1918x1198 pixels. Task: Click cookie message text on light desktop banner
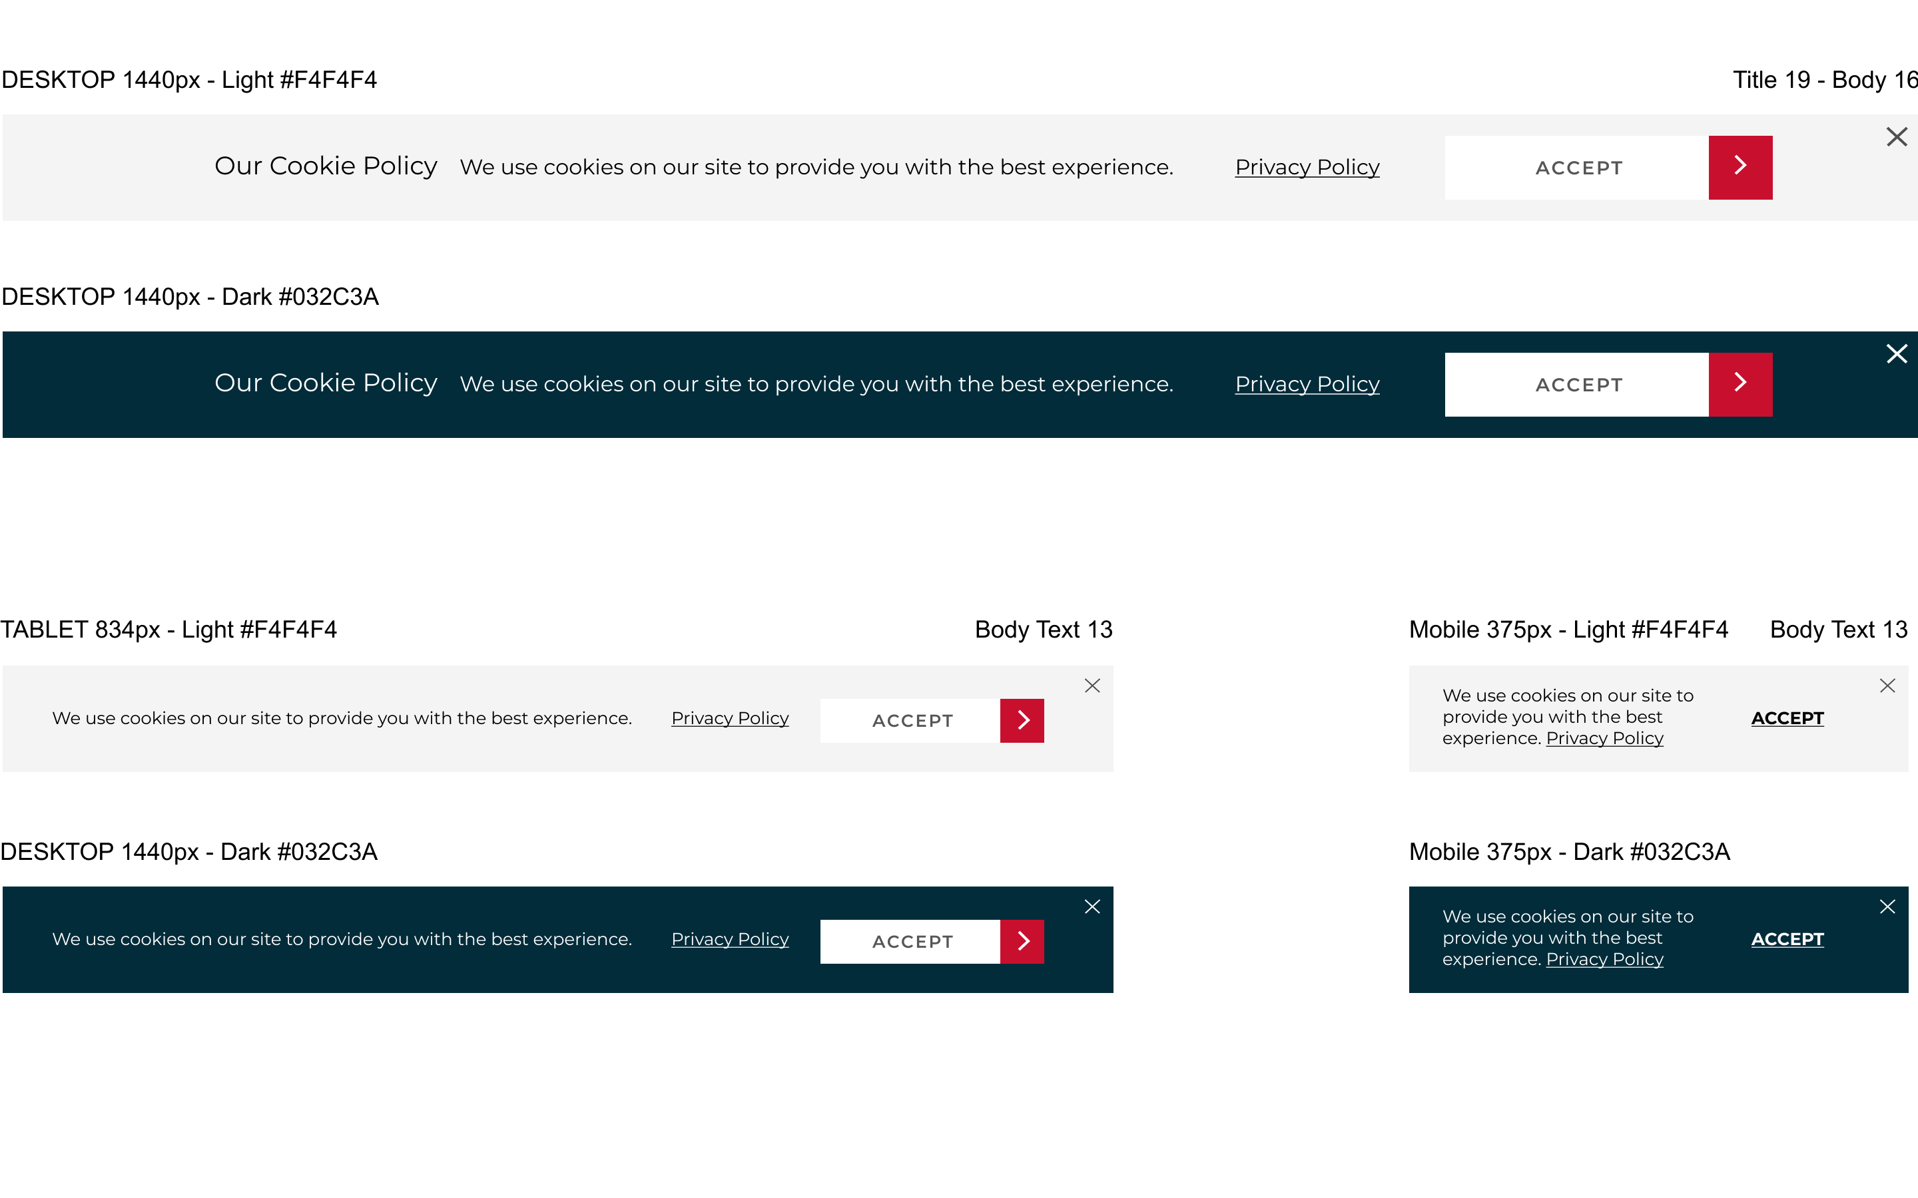point(816,167)
